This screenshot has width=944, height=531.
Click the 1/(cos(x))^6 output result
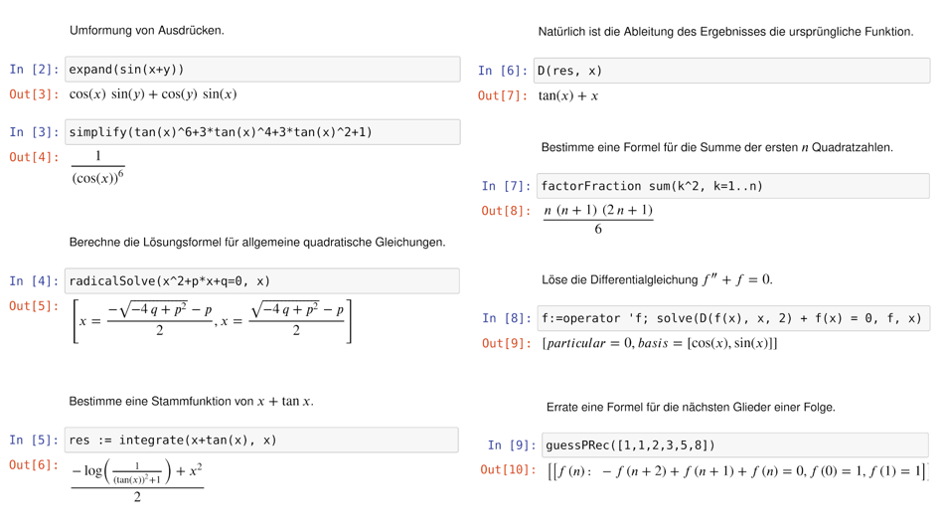(x=97, y=168)
